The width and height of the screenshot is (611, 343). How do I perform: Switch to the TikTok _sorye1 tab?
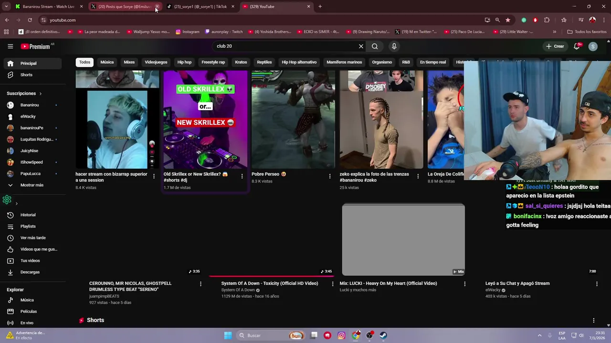[200, 7]
